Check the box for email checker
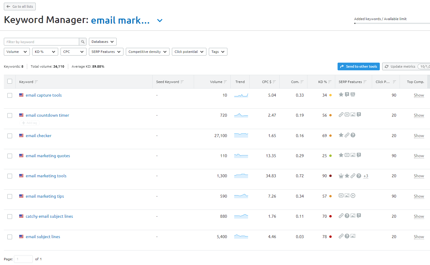 tap(10, 136)
